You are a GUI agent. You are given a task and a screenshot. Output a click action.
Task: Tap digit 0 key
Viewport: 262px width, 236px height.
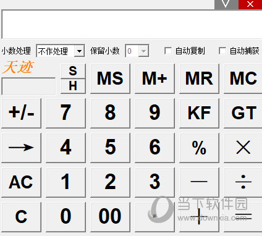(x=65, y=217)
